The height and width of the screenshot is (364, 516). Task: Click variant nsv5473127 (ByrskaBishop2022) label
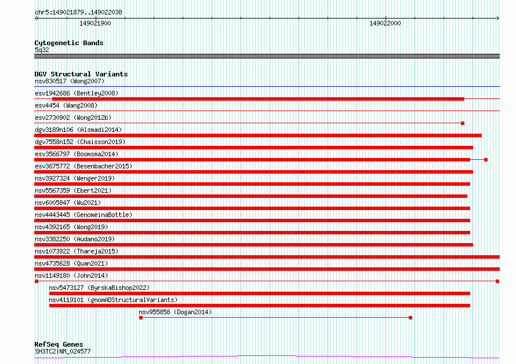coord(99,288)
